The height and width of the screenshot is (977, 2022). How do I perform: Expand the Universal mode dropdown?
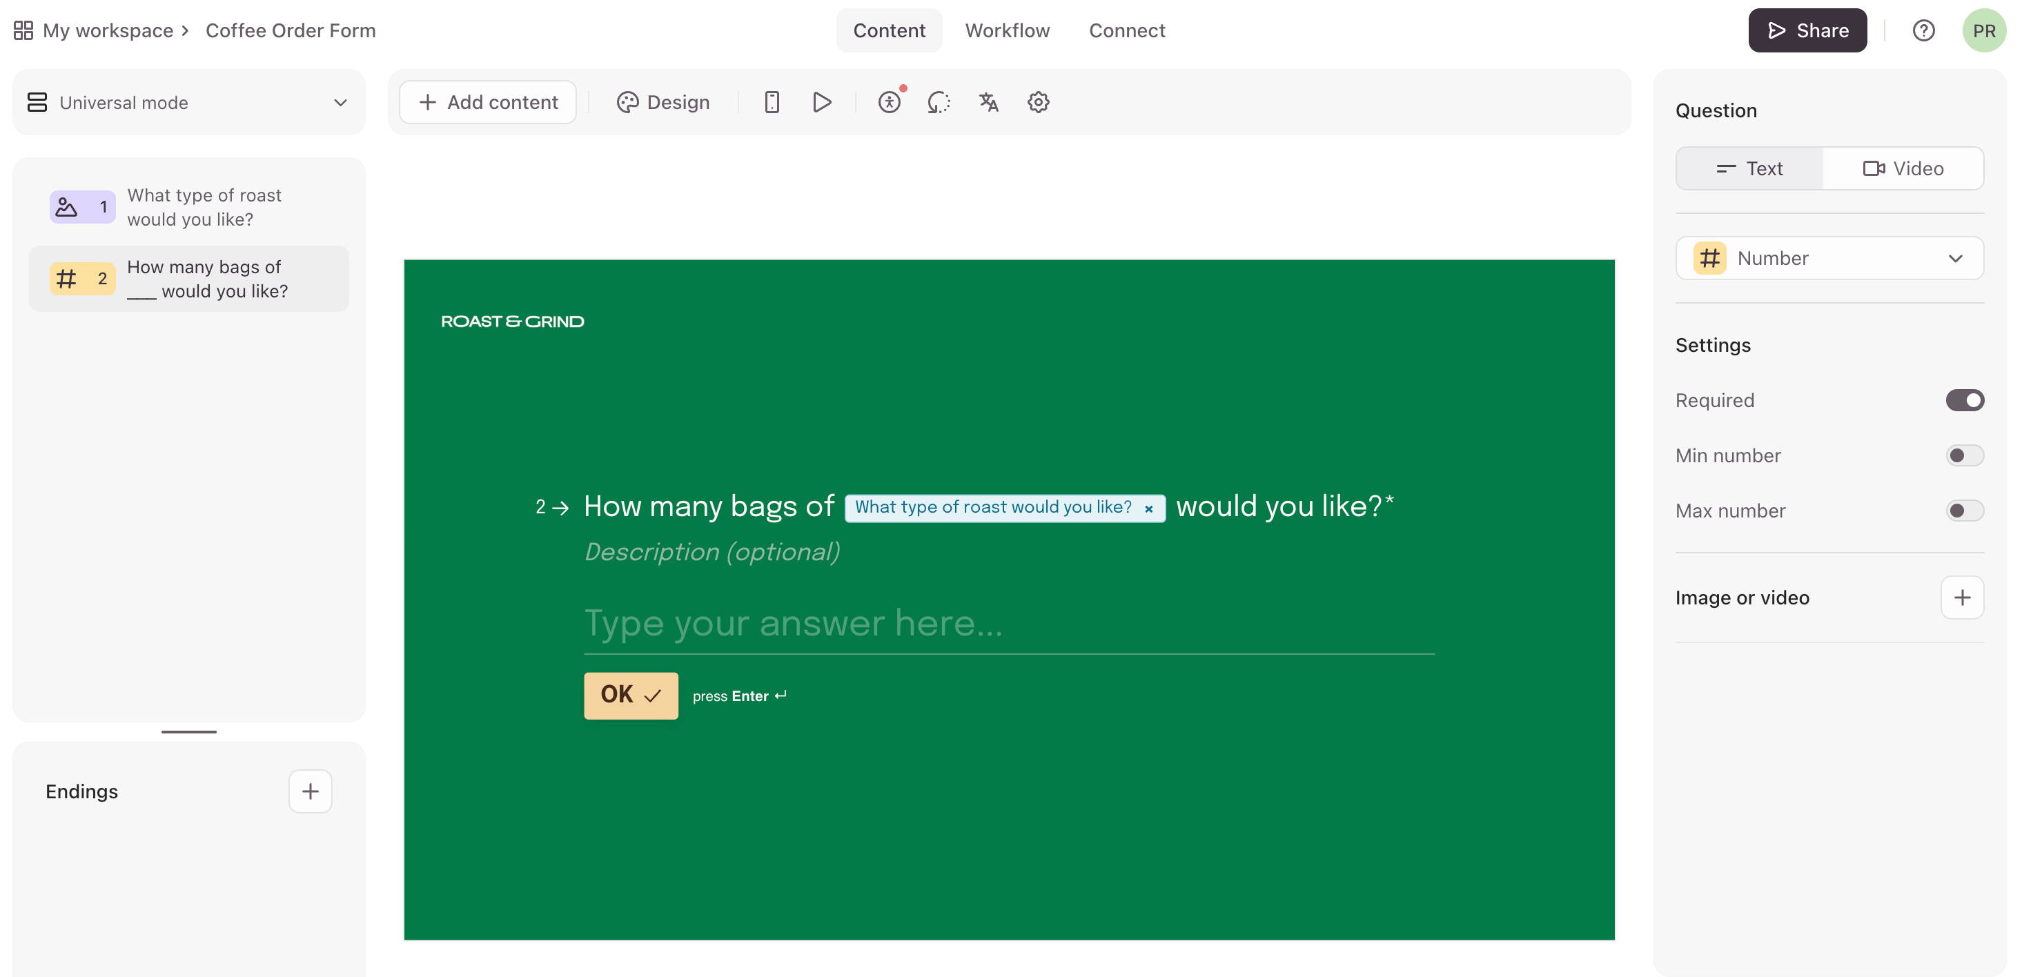coord(188,103)
